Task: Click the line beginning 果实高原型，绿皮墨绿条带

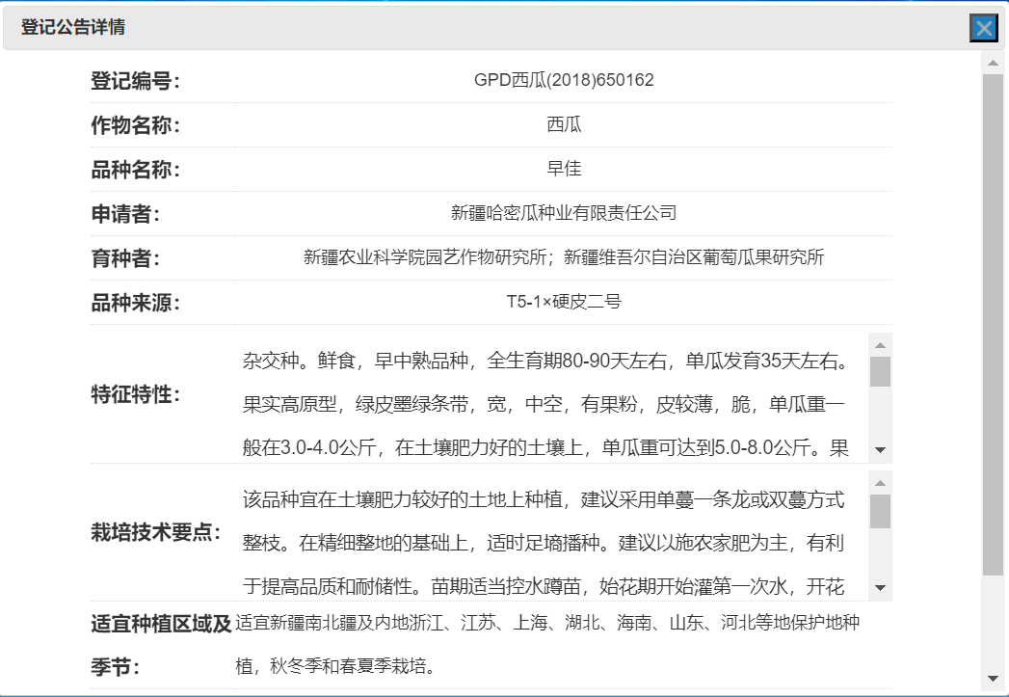Action: (x=544, y=405)
